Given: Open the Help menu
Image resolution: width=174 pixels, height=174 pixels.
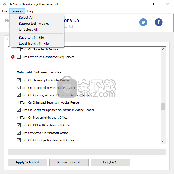Looking at the screenshot, I should 30,11.
